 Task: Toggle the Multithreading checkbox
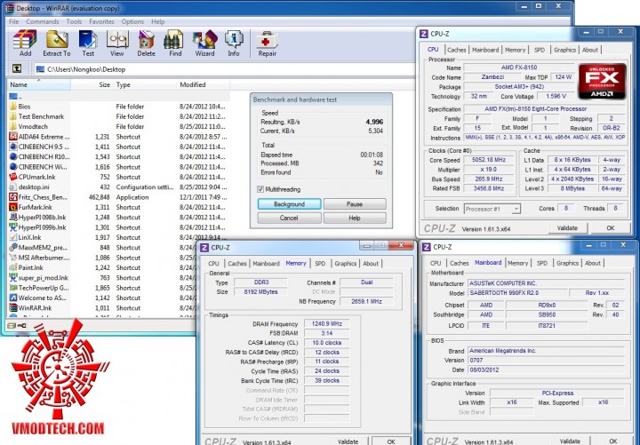tap(260, 189)
